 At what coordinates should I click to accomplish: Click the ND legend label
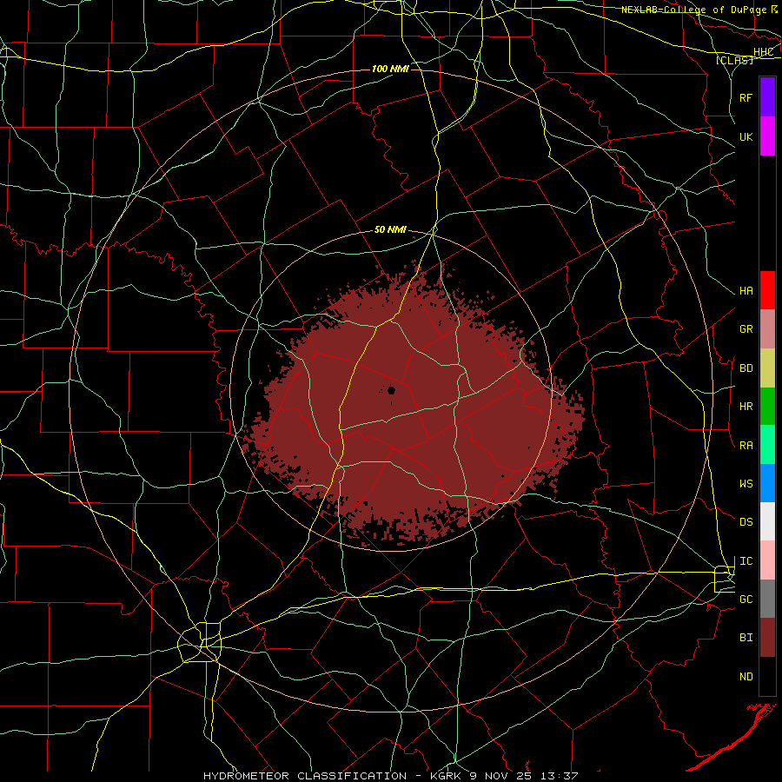pos(746,677)
